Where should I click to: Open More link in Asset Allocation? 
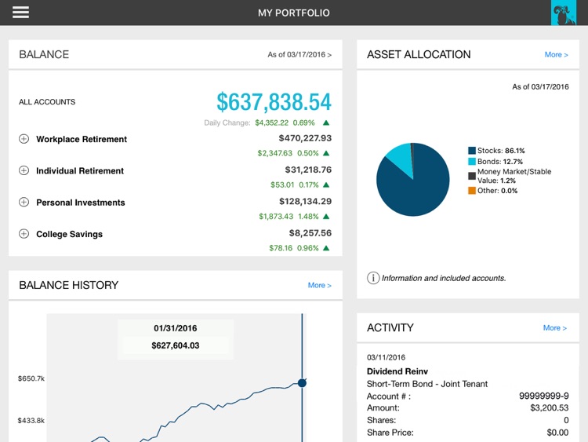coord(556,55)
